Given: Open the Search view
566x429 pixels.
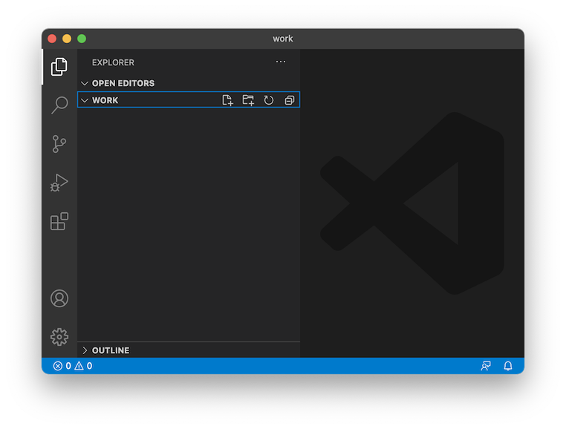Looking at the screenshot, I should coord(59,105).
